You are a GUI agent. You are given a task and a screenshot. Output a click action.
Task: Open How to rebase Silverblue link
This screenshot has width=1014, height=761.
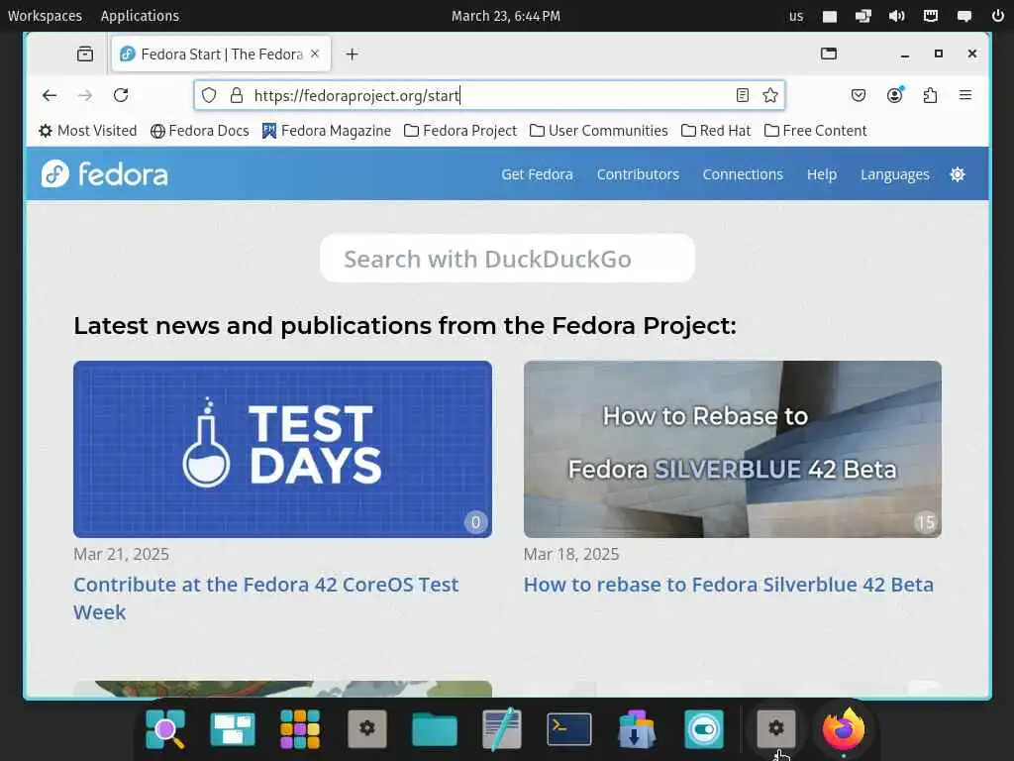click(x=729, y=585)
